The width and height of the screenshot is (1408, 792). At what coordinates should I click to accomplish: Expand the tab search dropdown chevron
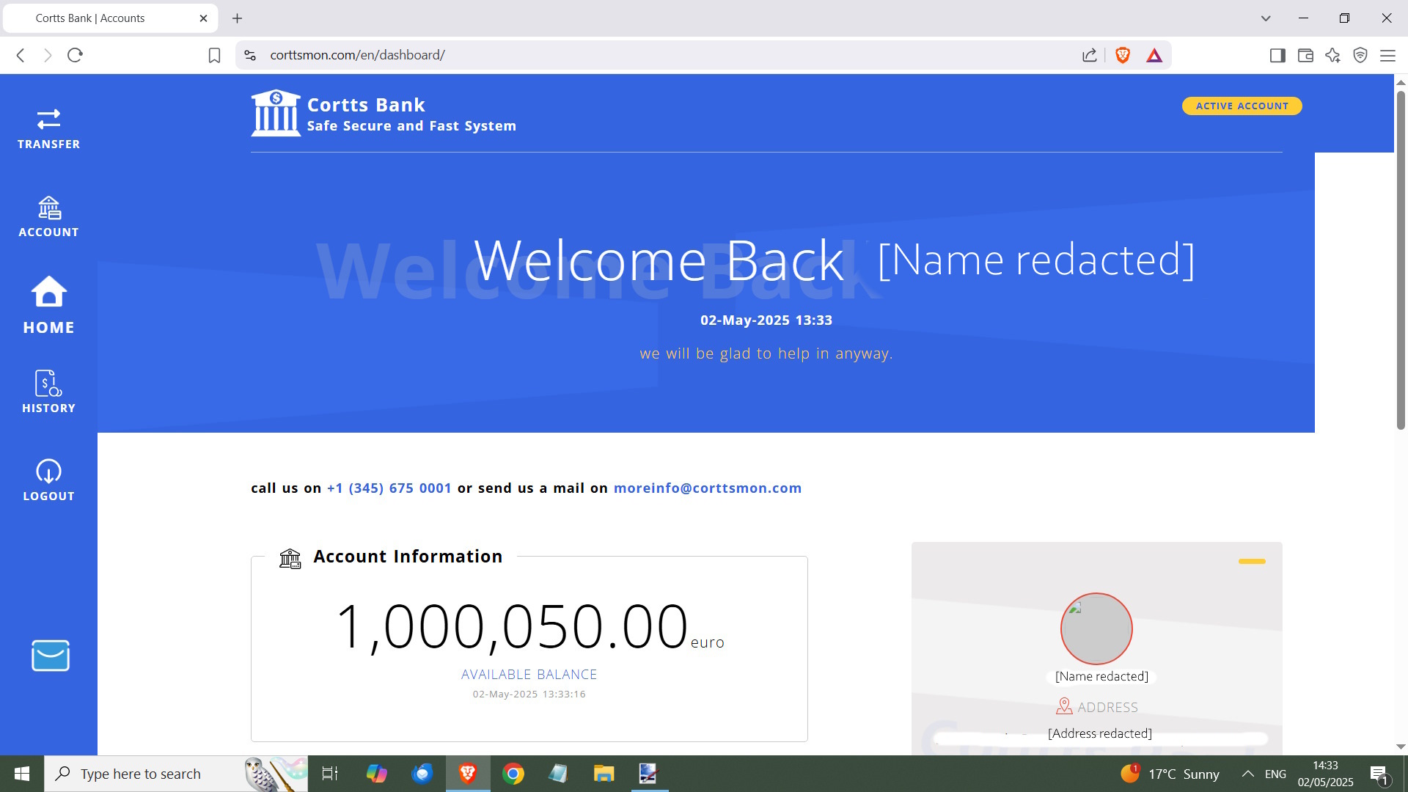tap(1265, 18)
